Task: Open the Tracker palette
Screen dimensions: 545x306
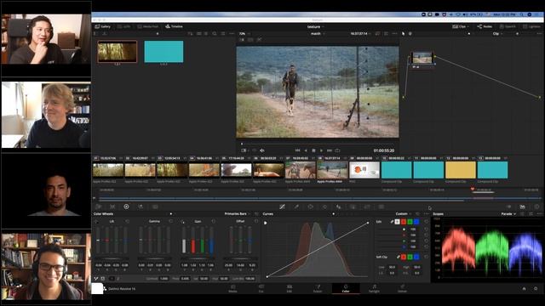Action: pyautogui.click(x=324, y=207)
